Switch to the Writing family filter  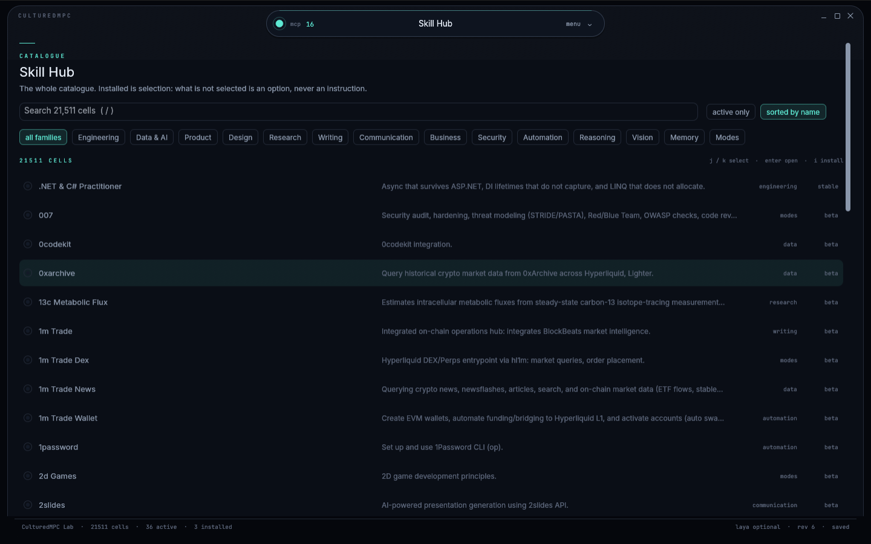[x=330, y=137]
